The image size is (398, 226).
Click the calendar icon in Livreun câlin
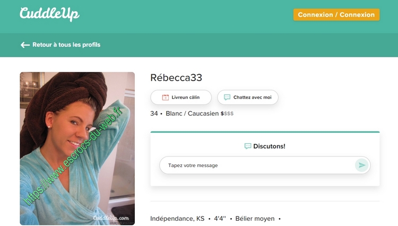[165, 98]
